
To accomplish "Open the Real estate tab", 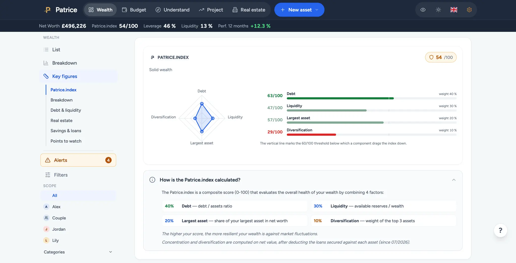I will [x=249, y=10].
